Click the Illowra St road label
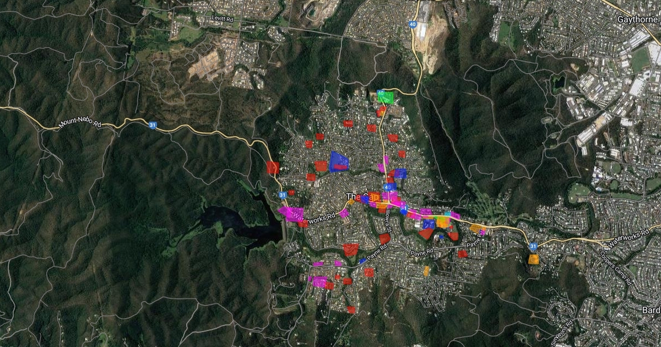 [388, 219]
